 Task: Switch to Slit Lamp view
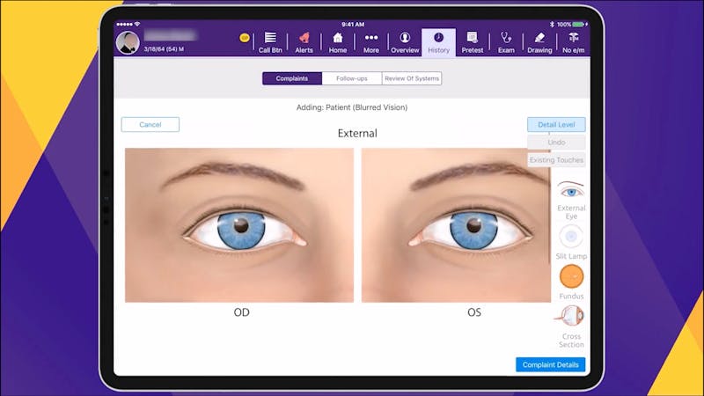[571, 239]
